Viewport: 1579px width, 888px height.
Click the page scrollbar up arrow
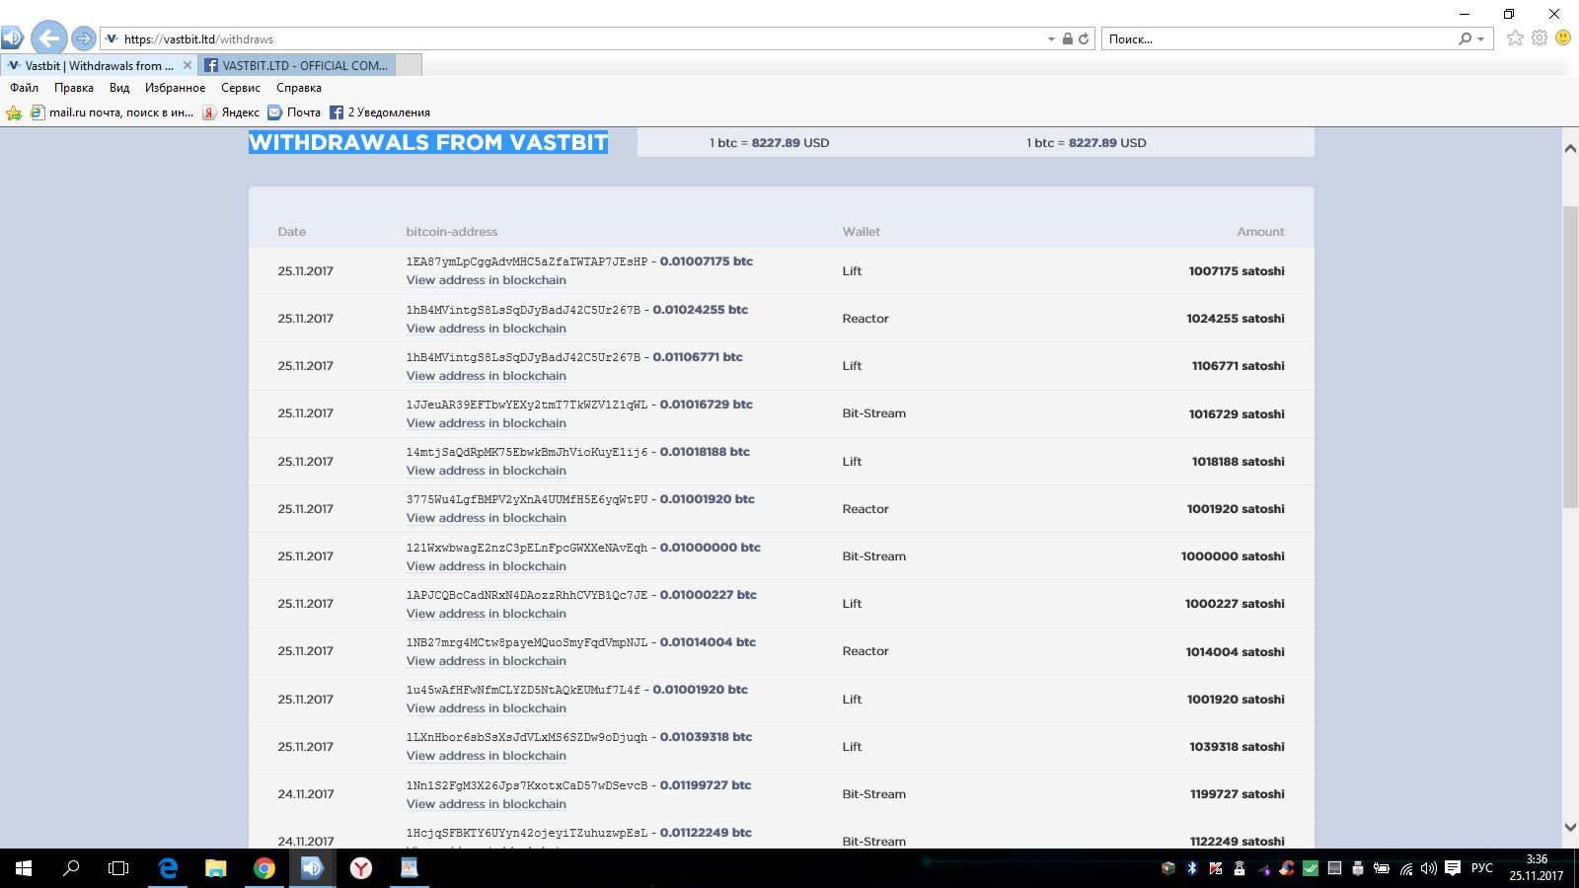pyautogui.click(x=1570, y=149)
